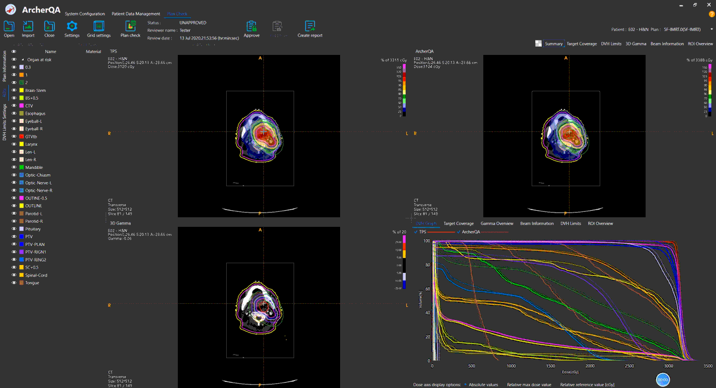Image resolution: width=716 pixels, height=388 pixels.
Task: Click the Close plan icon
Action: (x=50, y=26)
